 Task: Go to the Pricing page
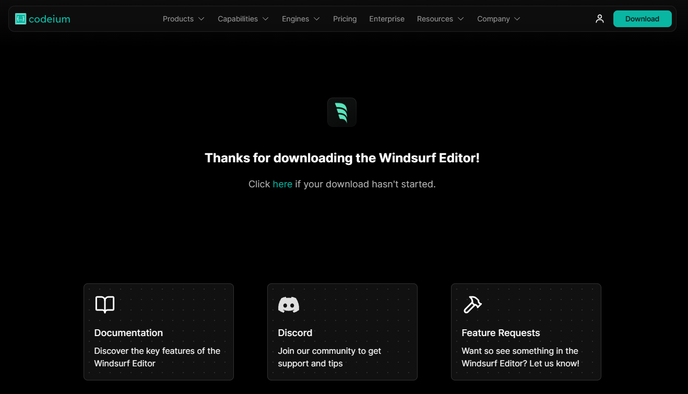tap(345, 19)
